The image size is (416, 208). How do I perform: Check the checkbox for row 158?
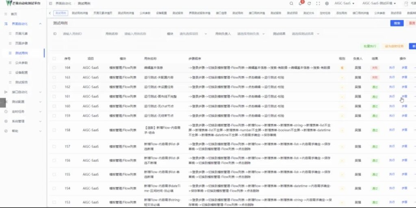click(x=54, y=130)
